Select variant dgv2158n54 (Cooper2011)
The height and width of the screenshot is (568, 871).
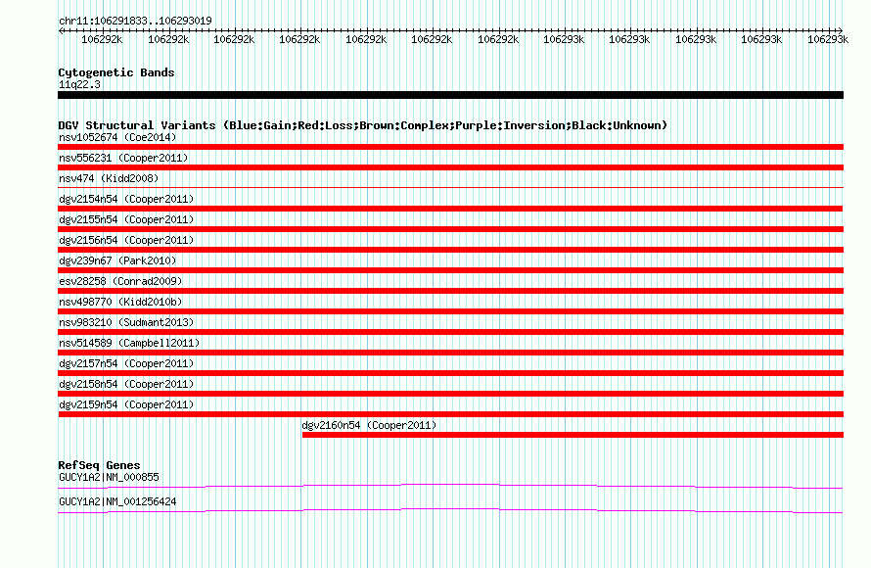tap(450, 394)
